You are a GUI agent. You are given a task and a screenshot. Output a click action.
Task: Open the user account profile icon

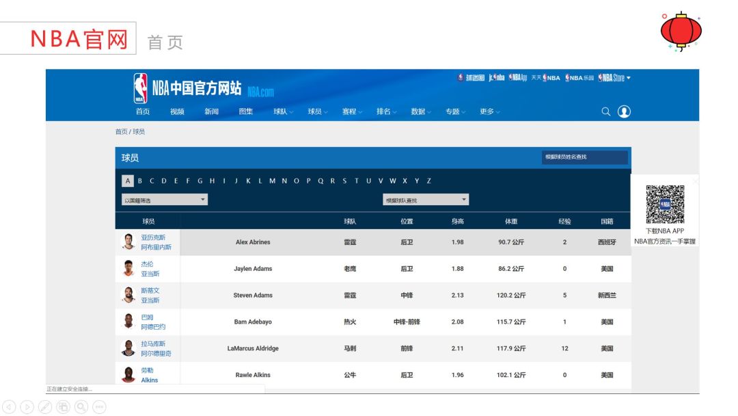624,112
